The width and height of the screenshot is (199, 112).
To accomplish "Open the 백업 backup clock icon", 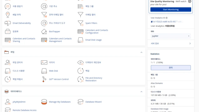I will 80,71.
